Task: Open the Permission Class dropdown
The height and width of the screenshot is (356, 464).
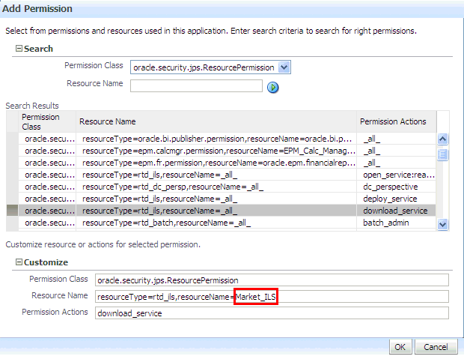Action: (x=283, y=67)
